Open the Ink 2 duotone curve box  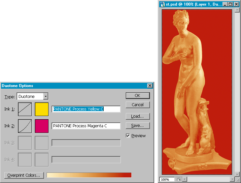point(25,126)
